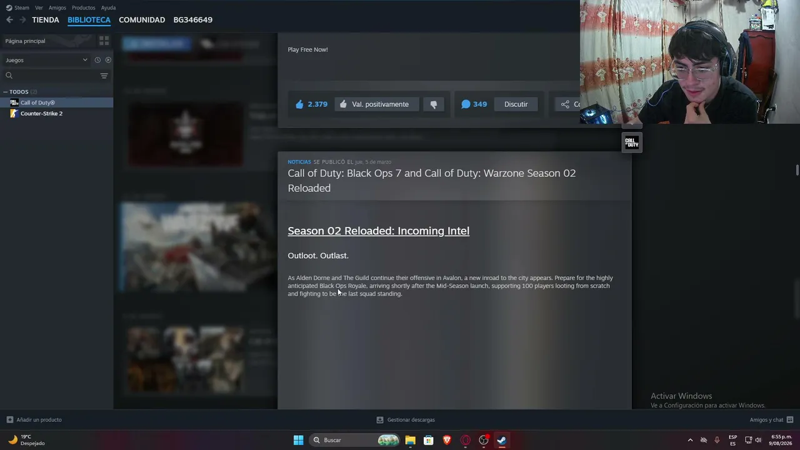Expand the Juegos dropdown
800x450 pixels.
[47, 60]
